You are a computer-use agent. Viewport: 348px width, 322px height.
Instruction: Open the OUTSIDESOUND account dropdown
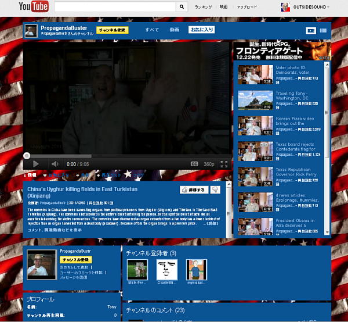click(311, 7)
